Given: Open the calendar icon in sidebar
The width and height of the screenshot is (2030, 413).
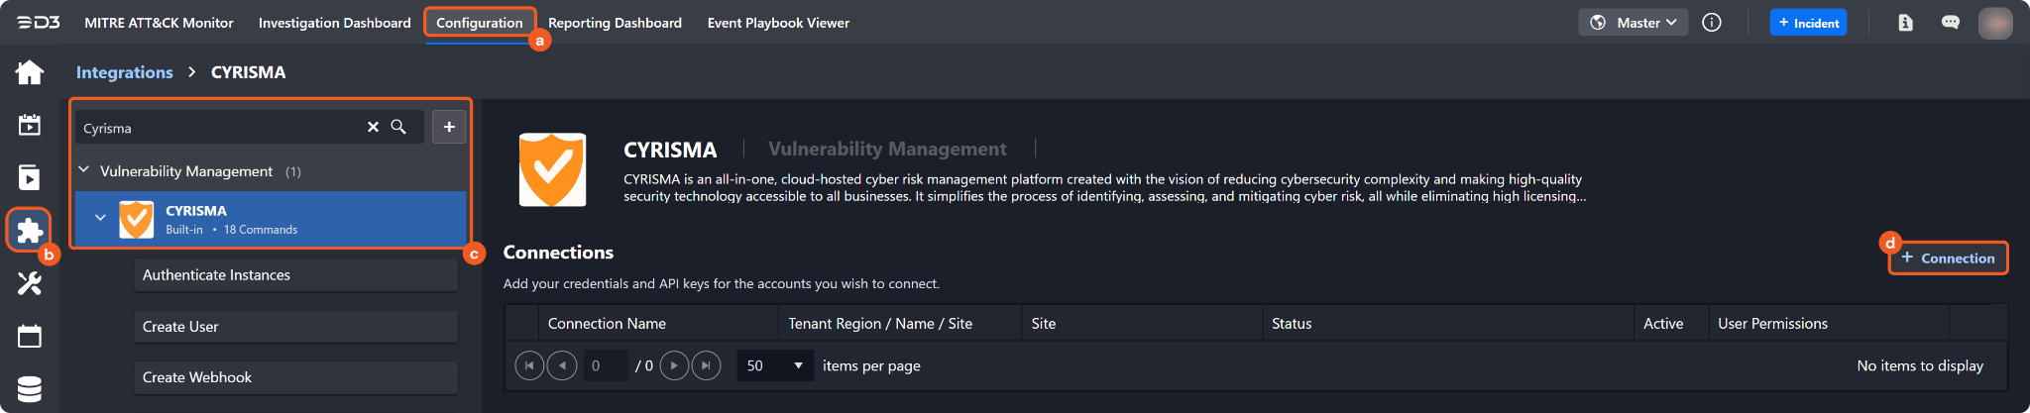Looking at the screenshot, I should [x=30, y=337].
